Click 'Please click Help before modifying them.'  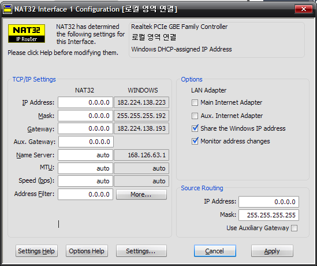coord(63,53)
